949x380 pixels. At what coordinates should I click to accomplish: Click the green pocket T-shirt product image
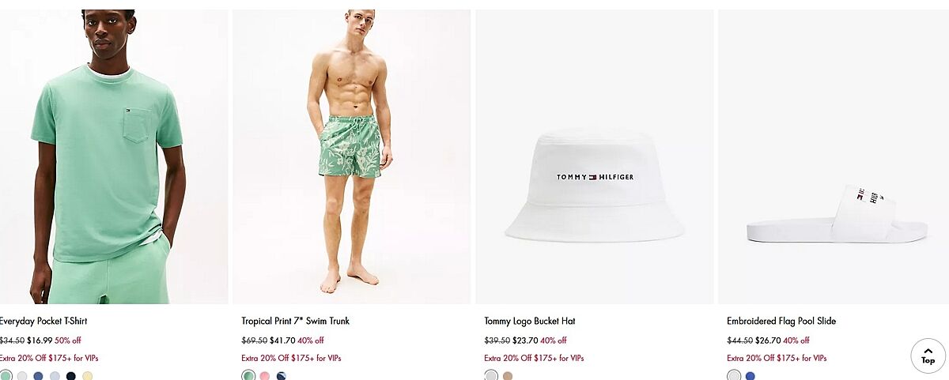(x=114, y=156)
